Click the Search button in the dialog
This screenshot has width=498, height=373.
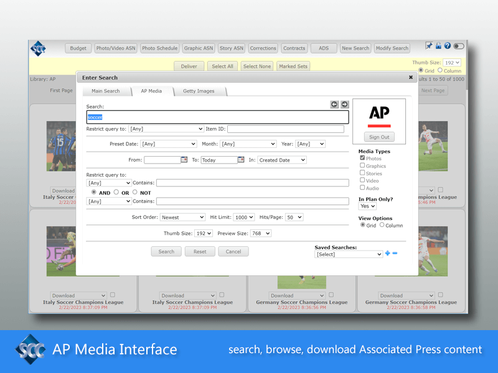166,252
